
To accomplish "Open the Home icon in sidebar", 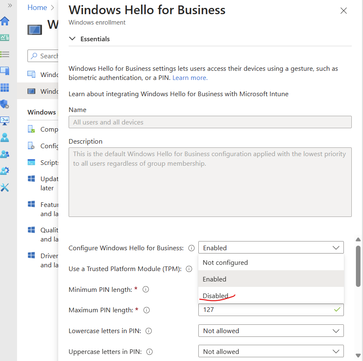I will click(5, 21).
